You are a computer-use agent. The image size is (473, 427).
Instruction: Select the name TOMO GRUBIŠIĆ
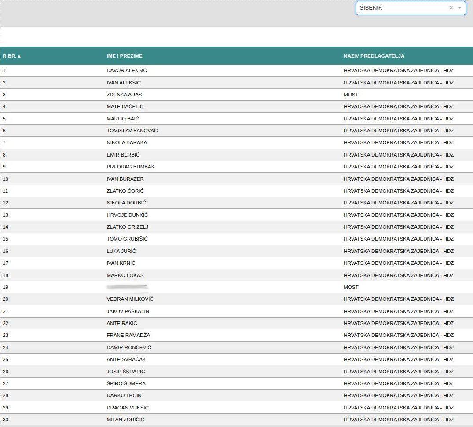click(x=127, y=239)
